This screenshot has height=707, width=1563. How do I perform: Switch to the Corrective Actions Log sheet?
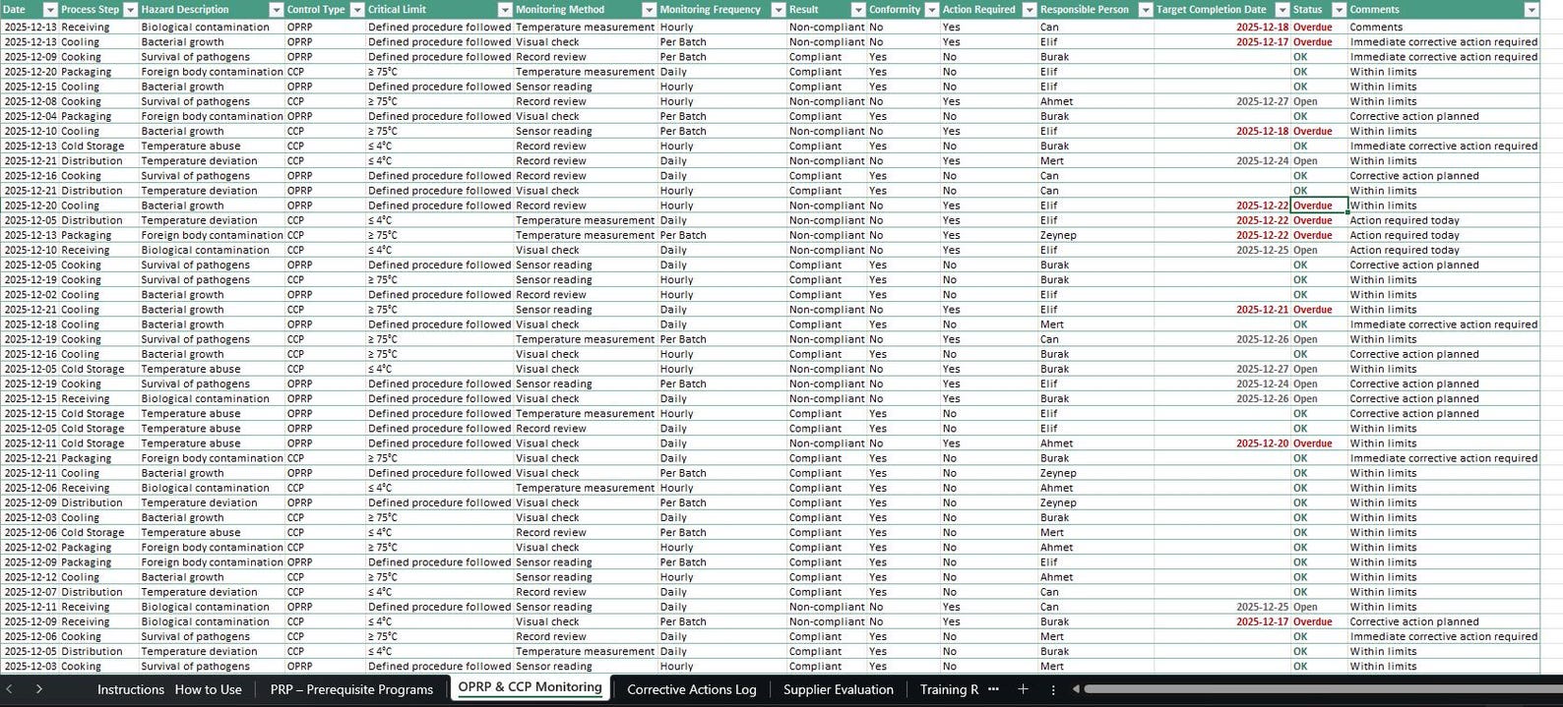point(691,689)
